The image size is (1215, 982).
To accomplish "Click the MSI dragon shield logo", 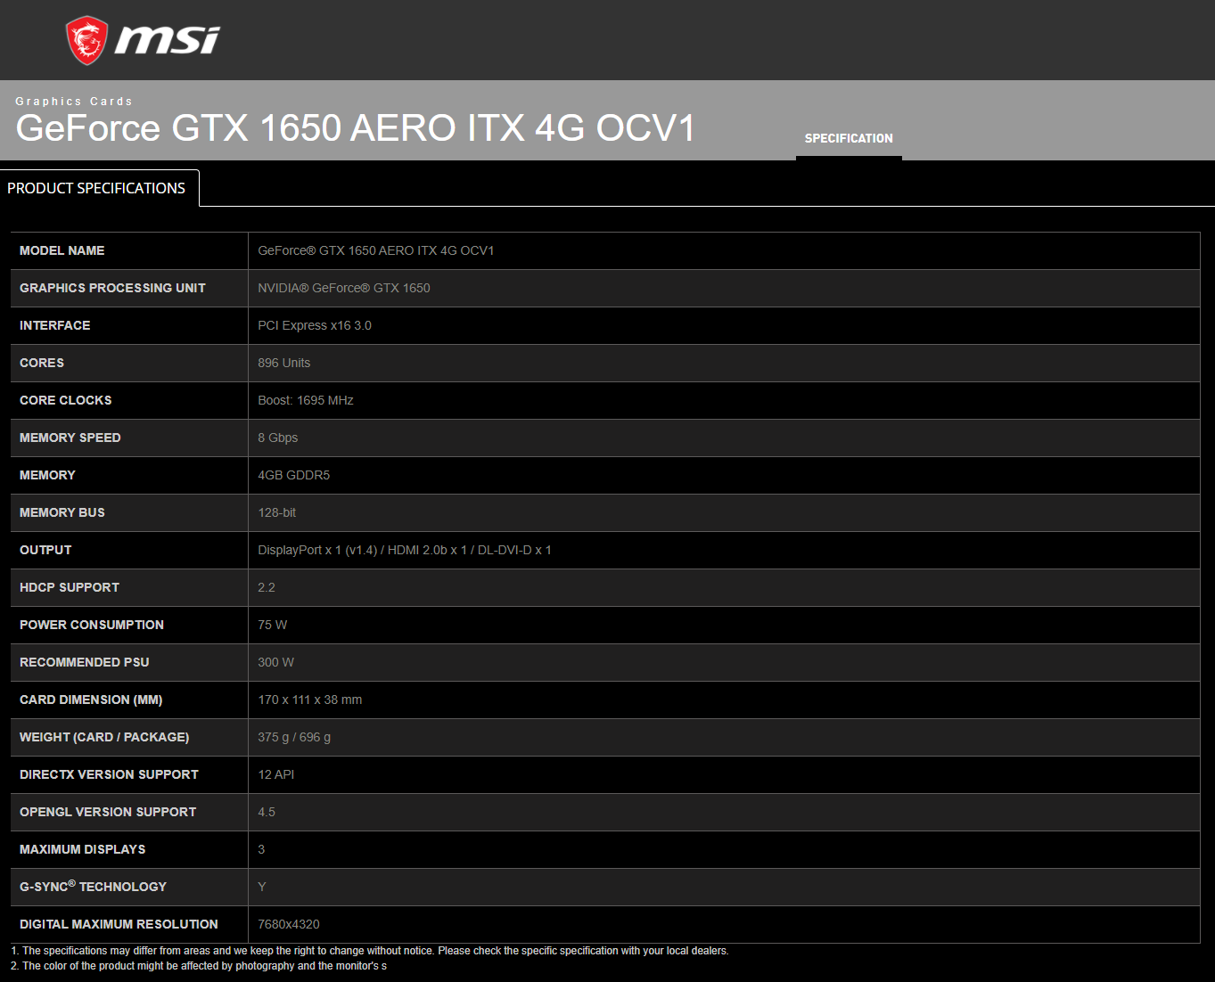I will (86, 40).
